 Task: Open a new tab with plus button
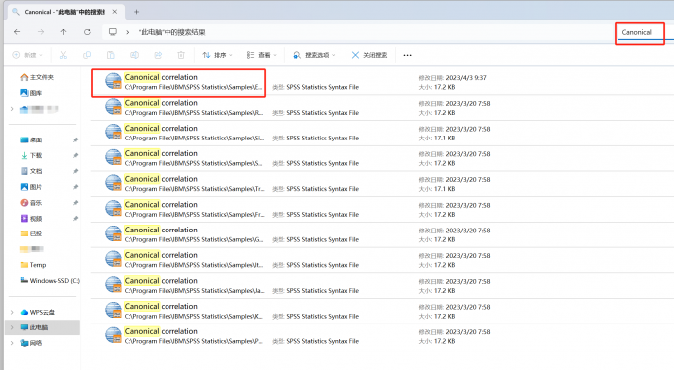[136, 12]
